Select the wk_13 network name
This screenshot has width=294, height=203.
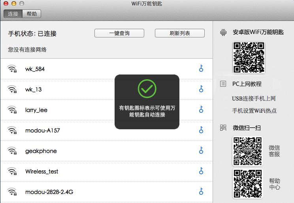[33, 89]
